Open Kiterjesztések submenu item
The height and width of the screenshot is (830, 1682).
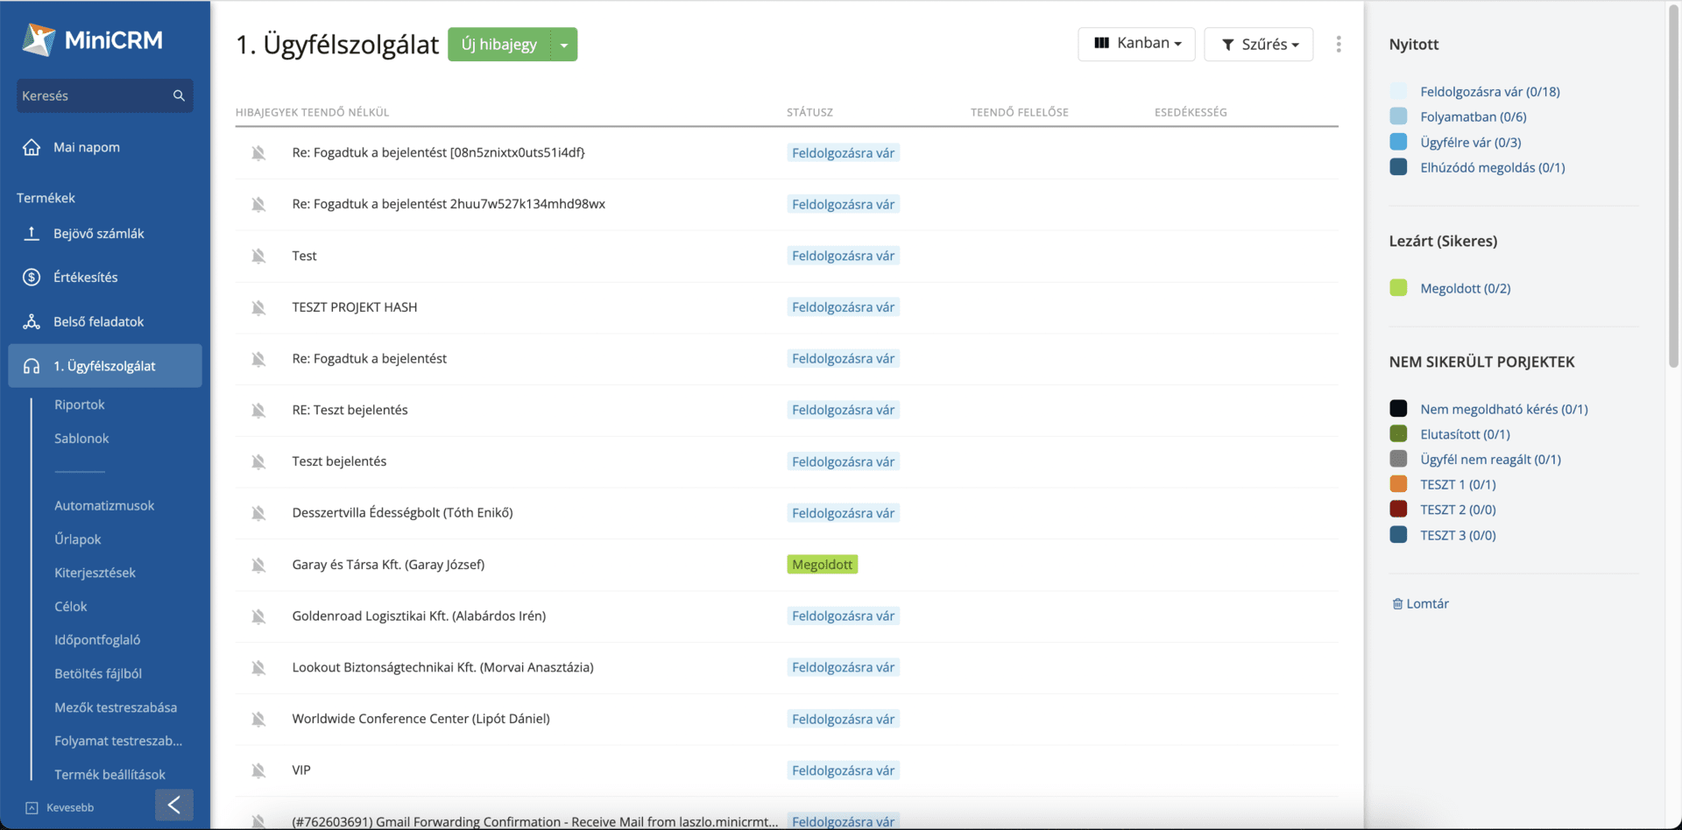[95, 573]
